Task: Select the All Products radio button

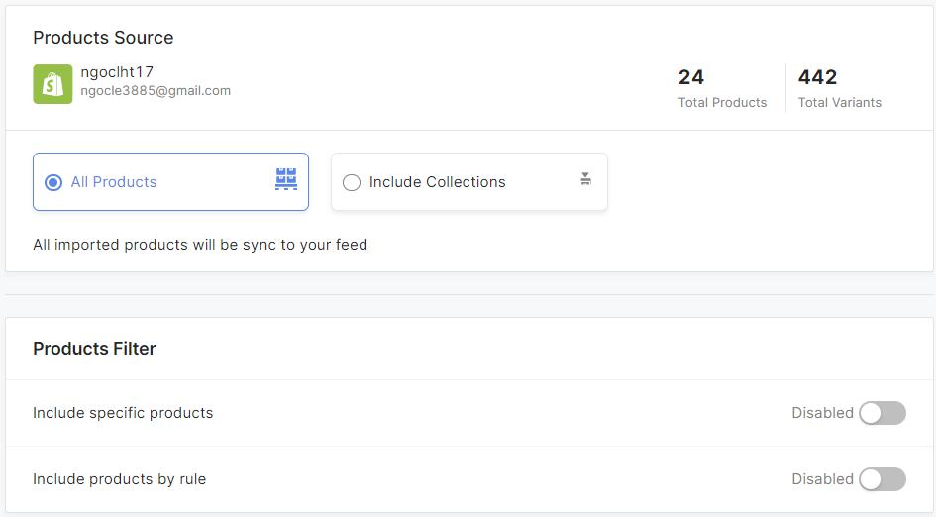Action: (x=53, y=182)
